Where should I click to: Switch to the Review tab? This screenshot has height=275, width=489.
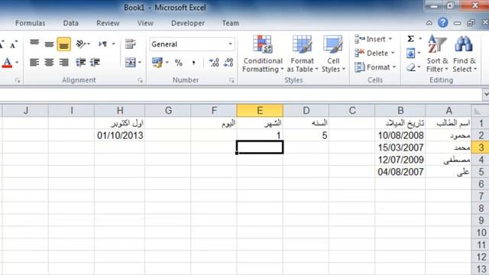point(108,23)
